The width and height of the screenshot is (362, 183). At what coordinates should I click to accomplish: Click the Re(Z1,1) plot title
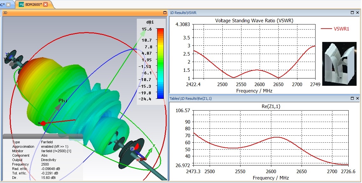[x=271, y=106]
